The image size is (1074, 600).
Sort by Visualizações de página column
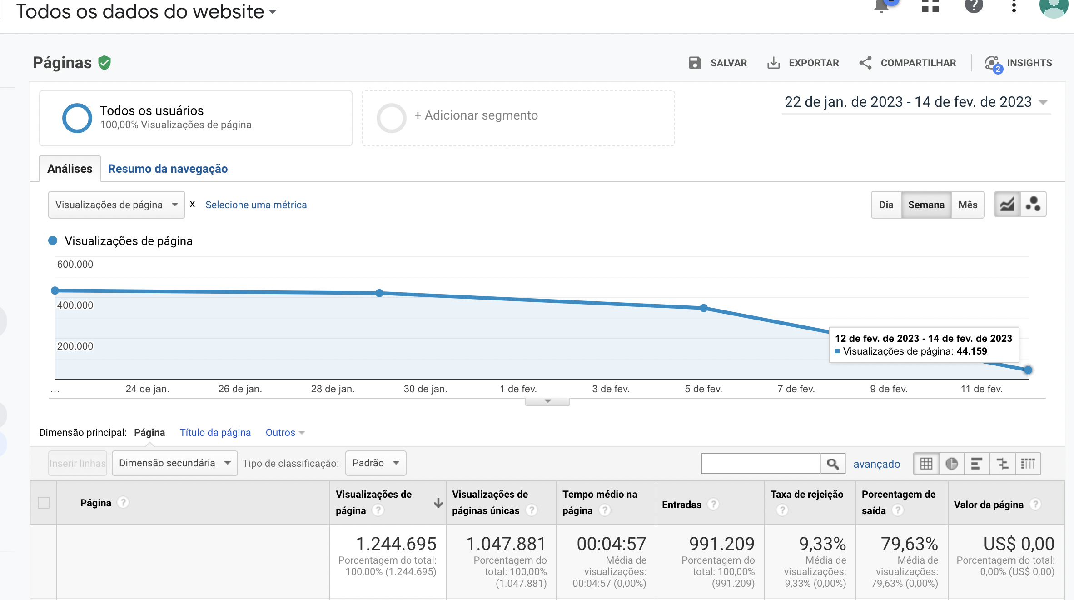[374, 502]
